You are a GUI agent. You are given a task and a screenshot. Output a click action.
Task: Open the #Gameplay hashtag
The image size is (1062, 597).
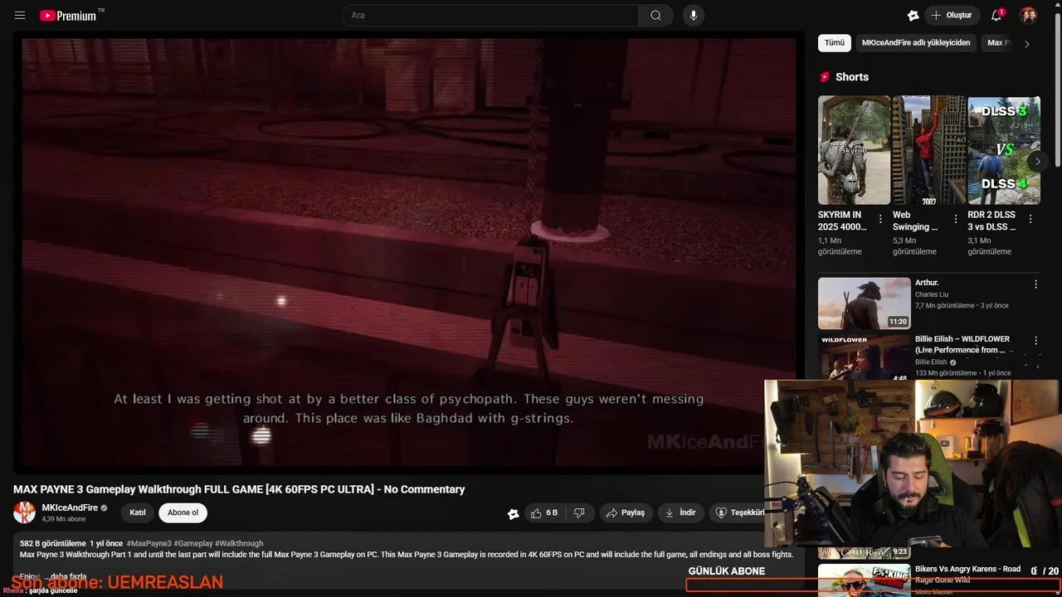click(193, 543)
